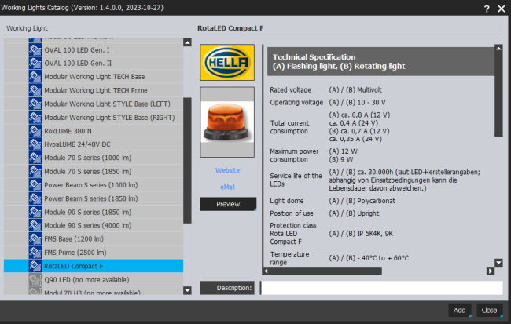The width and height of the screenshot is (511, 324).
Task: Click icon for Module 70 S series (1850 lm)
Action: (x=35, y=172)
